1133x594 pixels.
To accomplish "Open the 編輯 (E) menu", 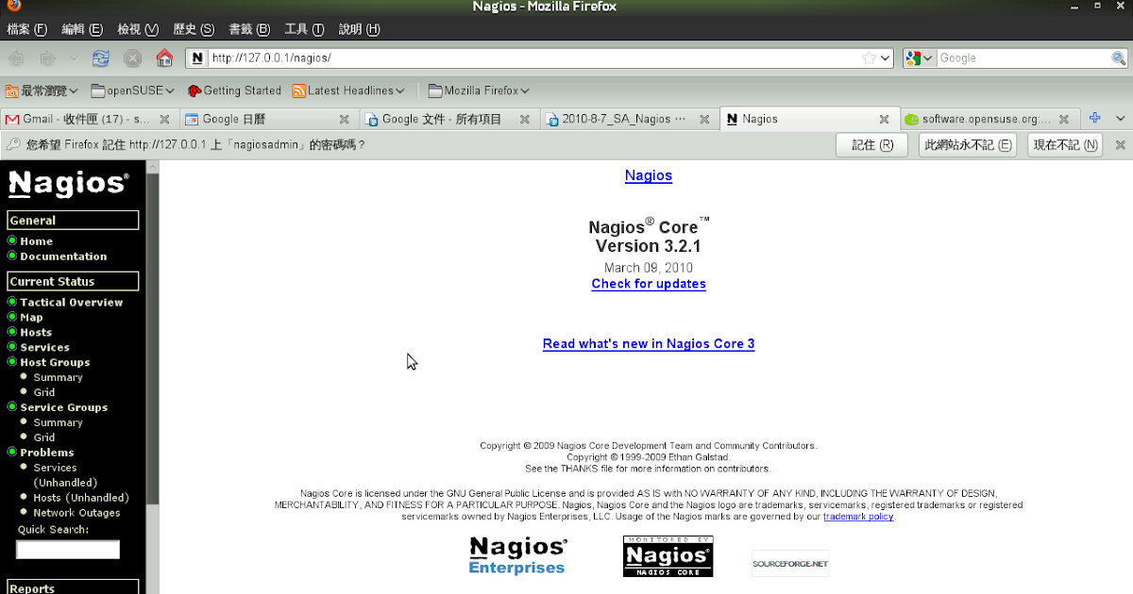I will tap(82, 29).
